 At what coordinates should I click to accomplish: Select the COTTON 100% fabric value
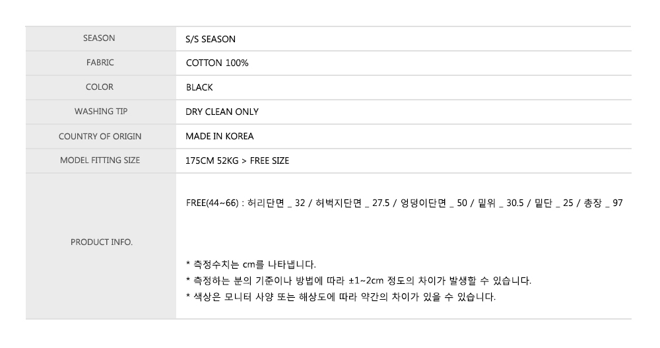click(217, 63)
